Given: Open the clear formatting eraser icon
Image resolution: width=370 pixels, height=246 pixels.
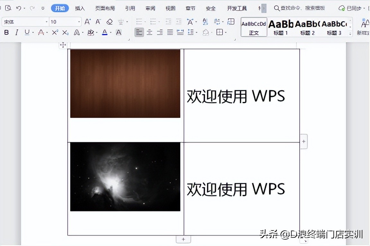Looking at the screenshot, I should 110,21.
